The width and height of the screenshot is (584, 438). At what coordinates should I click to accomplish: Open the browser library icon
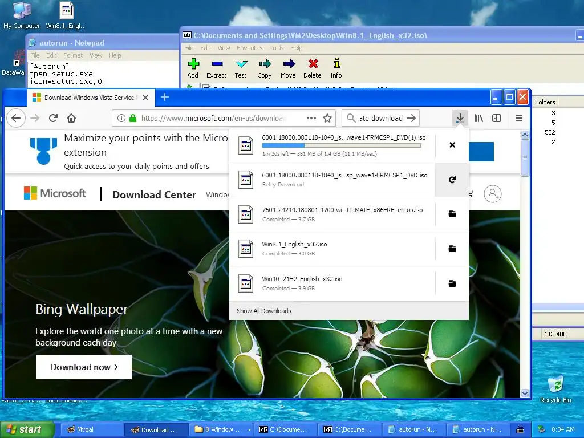pyautogui.click(x=478, y=119)
